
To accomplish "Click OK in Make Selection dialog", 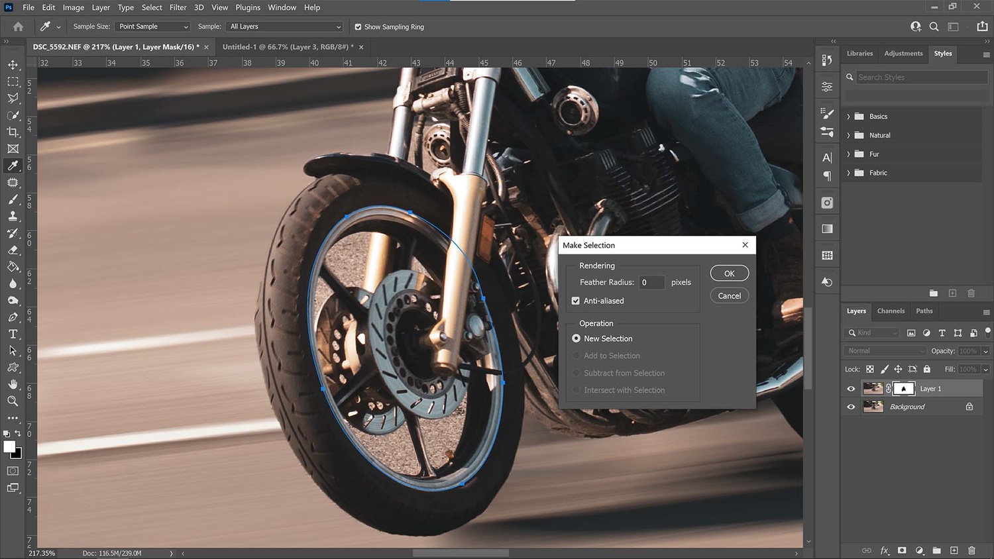I will coord(730,274).
